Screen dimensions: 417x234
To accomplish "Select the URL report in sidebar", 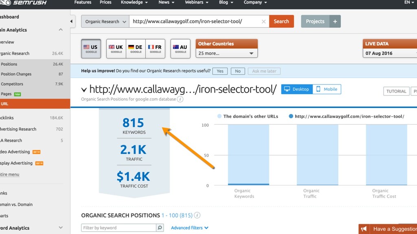I will pos(35,104).
